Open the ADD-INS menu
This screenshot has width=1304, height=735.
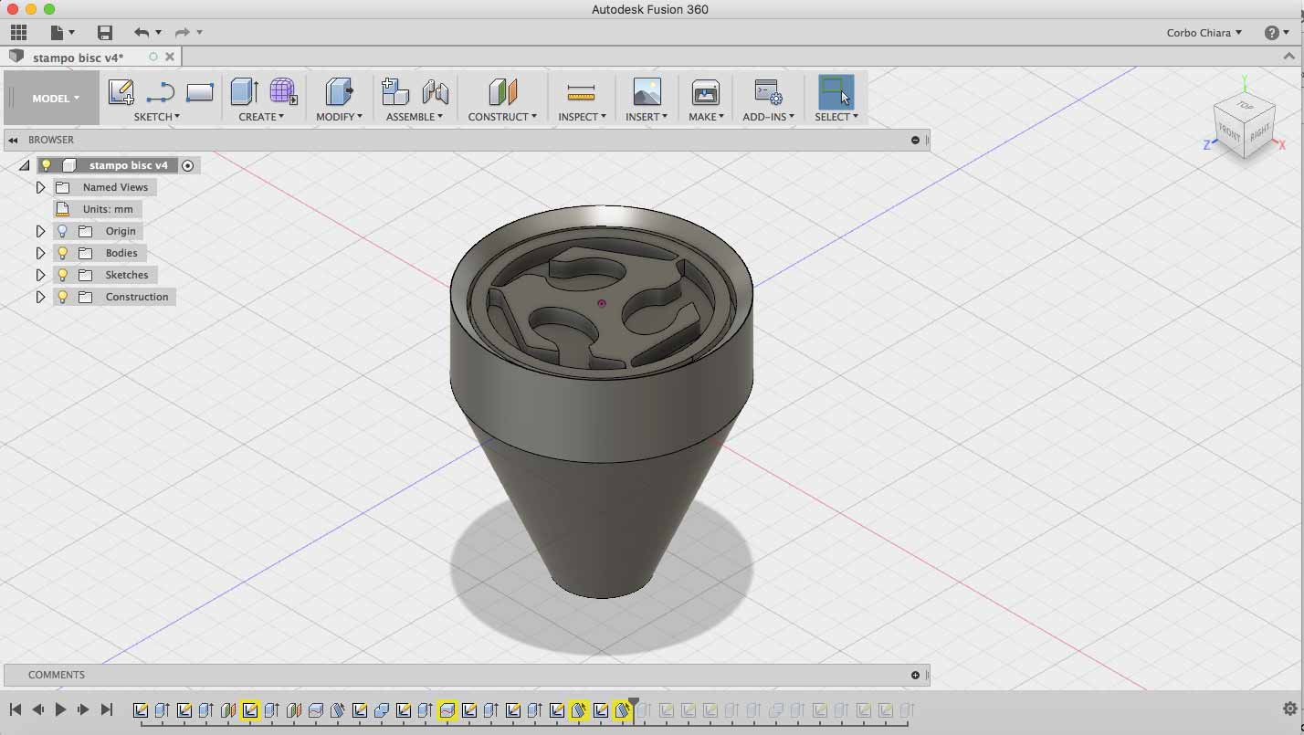coord(768,117)
